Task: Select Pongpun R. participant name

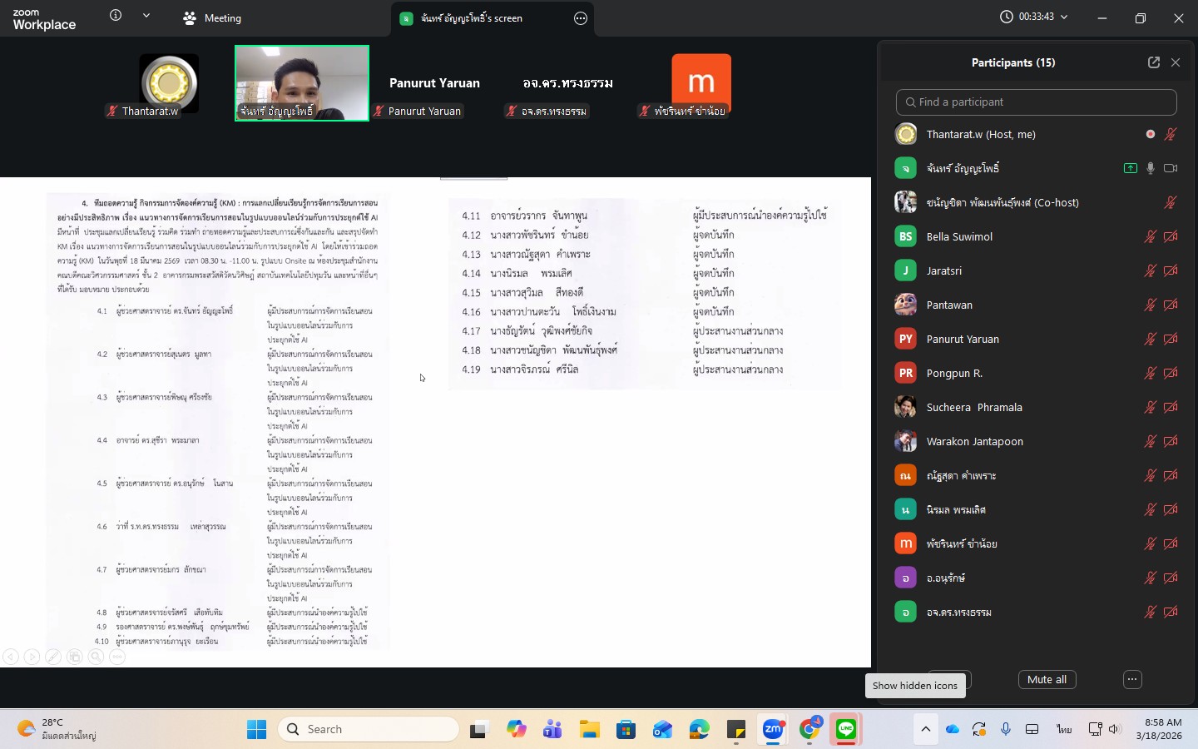Action: 954,373
